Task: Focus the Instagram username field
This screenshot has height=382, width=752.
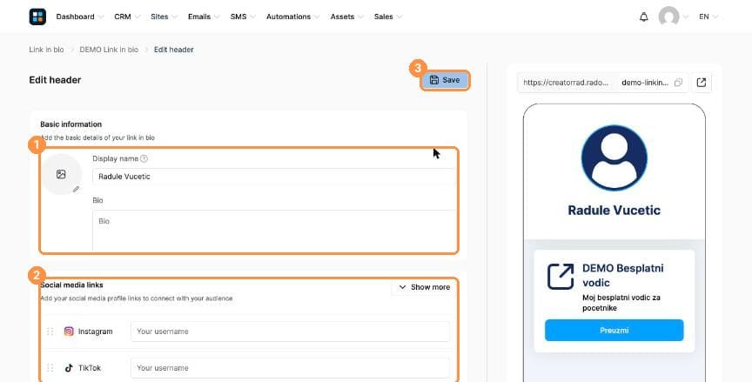Action: click(290, 332)
